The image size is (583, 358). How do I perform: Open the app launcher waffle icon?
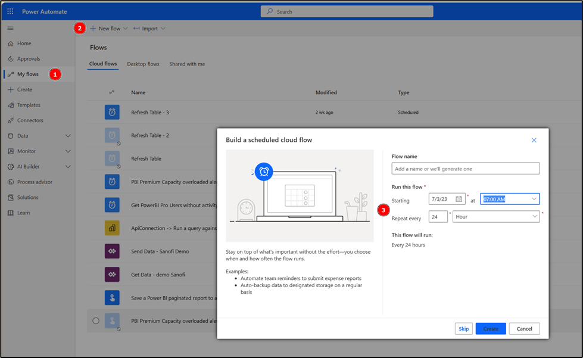click(x=10, y=11)
